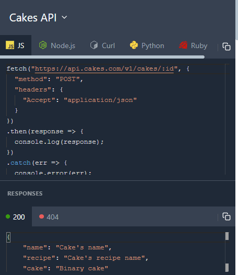238x275 pixels.
Task: Click the opening brace in response JSON
Action: pyautogui.click(x=8, y=237)
